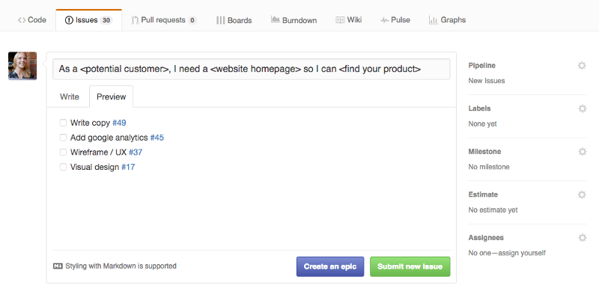Tick the Add google analytics checkbox
Screen dimensions: 599x294
click(63, 138)
